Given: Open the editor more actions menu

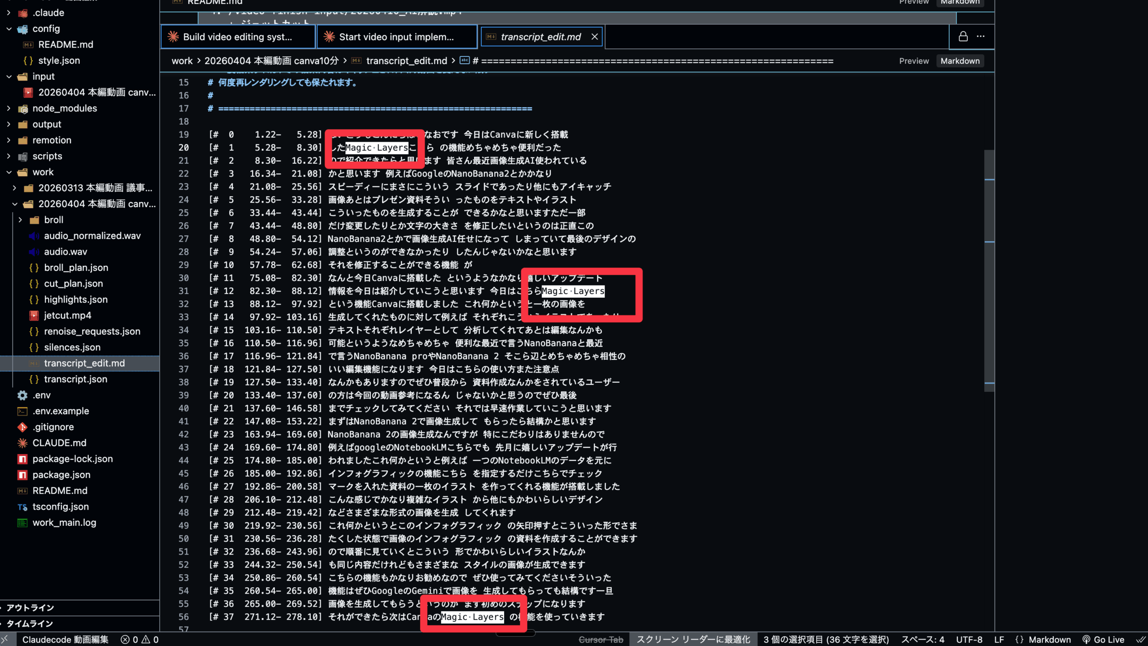Looking at the screenshot, I should point(981,36).
